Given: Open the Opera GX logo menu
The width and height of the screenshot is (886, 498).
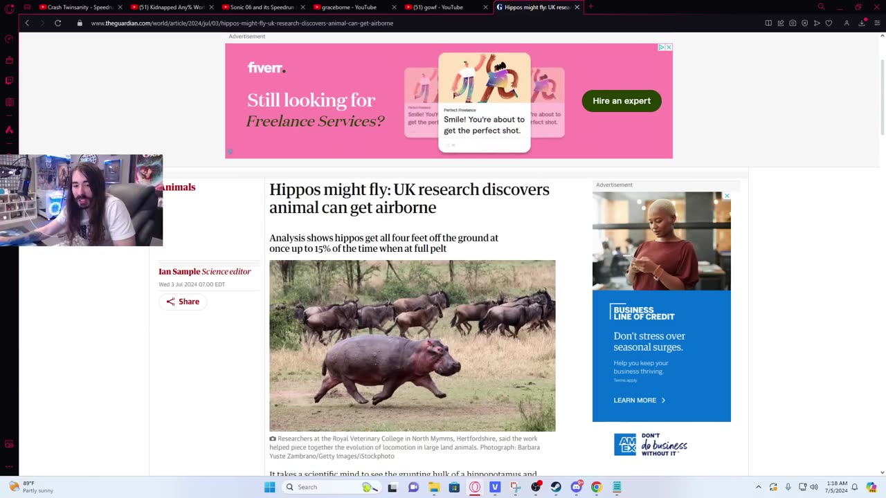Looking at the screenshot, I should point(9,8).
